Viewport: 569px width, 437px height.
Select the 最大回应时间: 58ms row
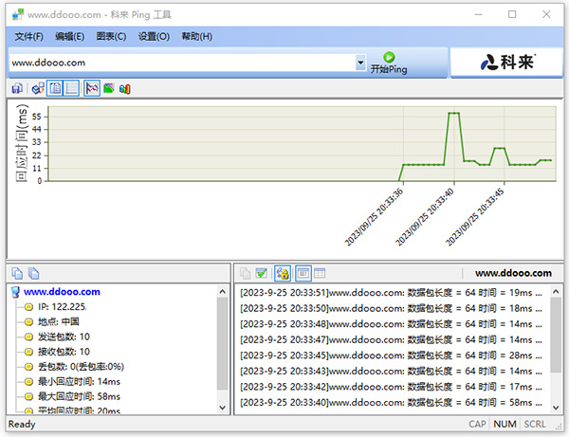click(x=79, y=396)
